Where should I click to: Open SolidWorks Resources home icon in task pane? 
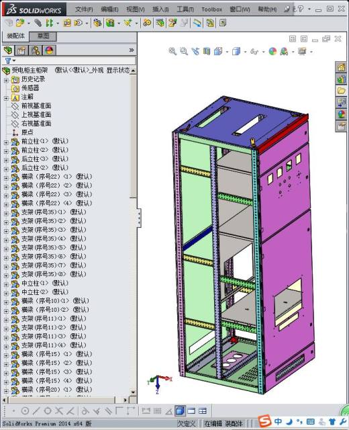(342, 67)
